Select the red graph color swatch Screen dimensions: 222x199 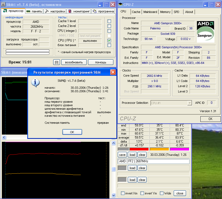click(139, 149)
